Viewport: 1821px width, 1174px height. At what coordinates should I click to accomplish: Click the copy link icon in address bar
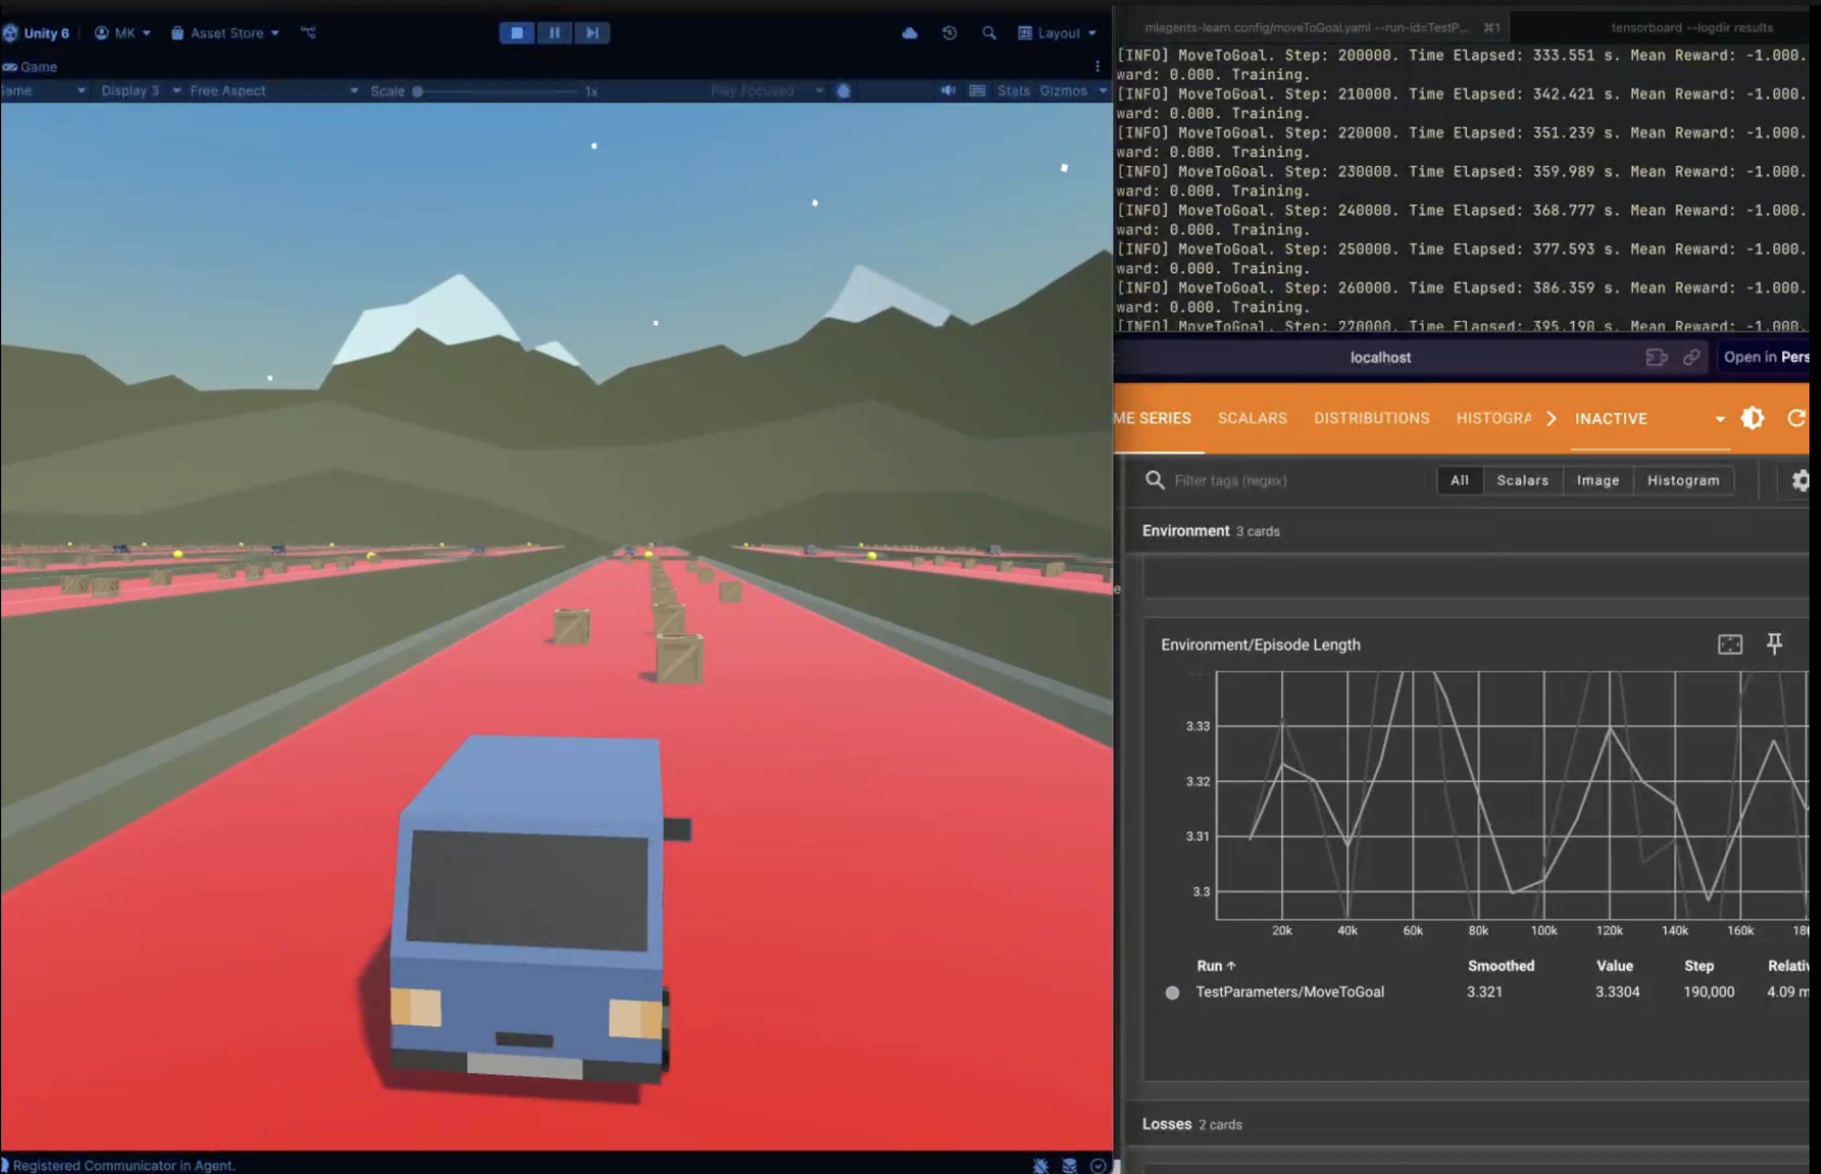1692,357
